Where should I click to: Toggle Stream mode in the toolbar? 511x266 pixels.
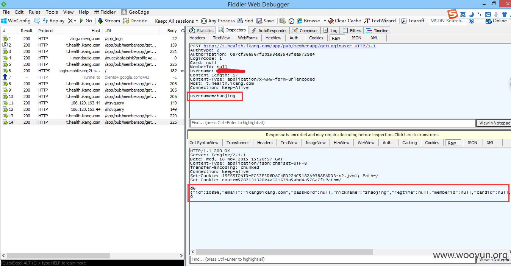click(109, 21)
